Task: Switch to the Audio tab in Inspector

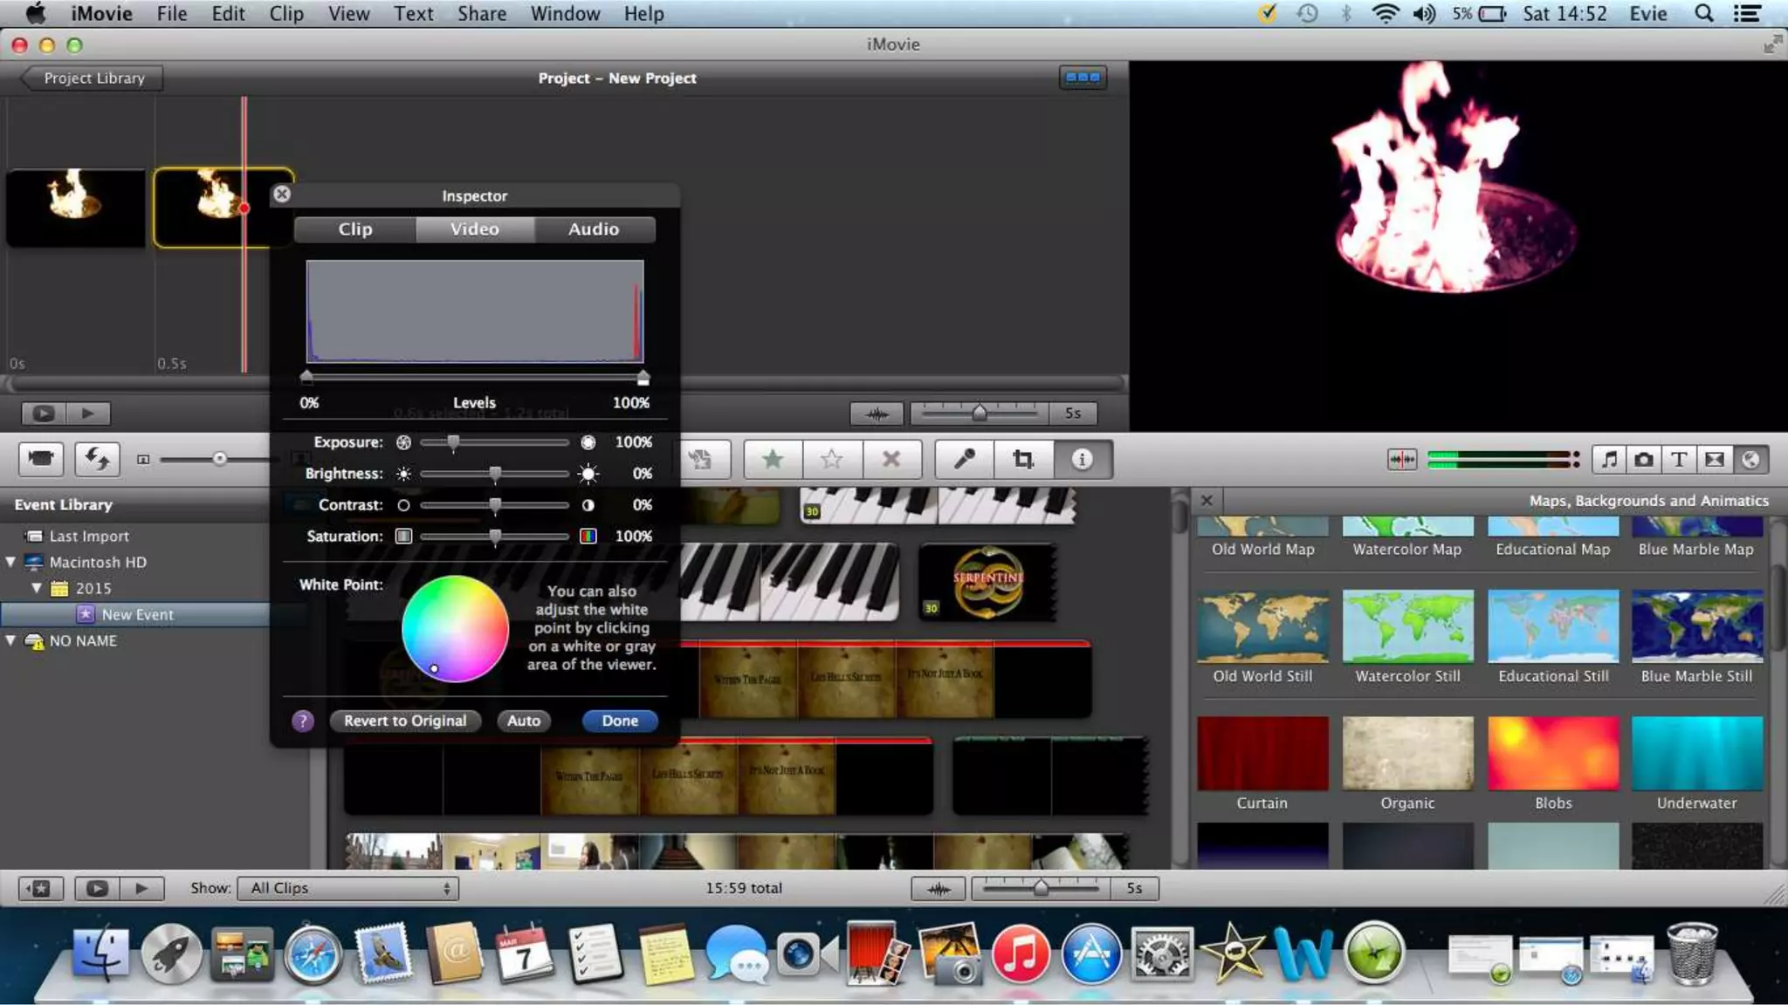Action: pyautogui.click(x=594, y=229)
